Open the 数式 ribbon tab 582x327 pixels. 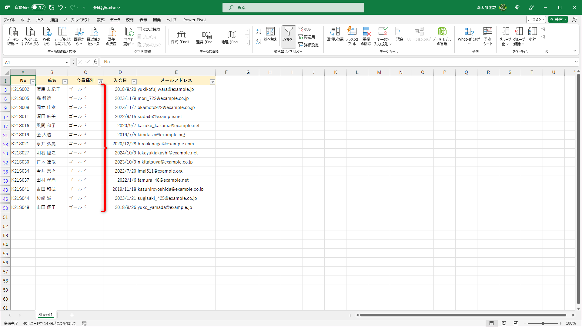coord(100,20)
